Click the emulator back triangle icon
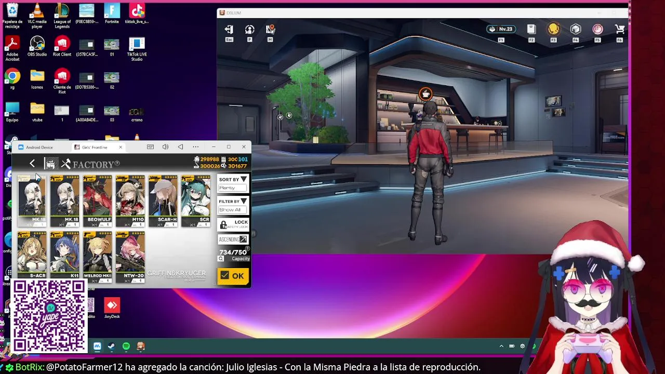The width and height of the screenshot is (665, 374). [x=180, y=147]
